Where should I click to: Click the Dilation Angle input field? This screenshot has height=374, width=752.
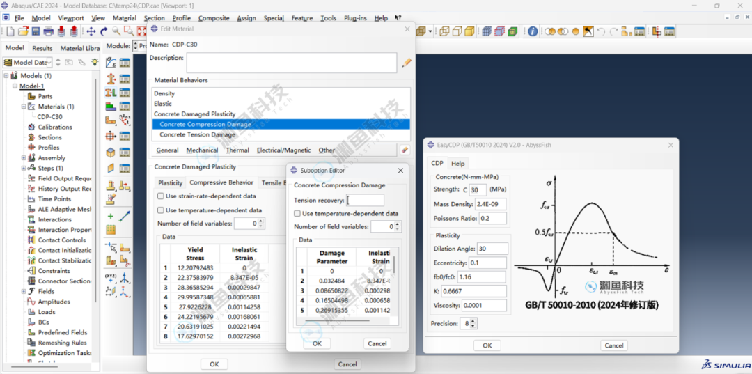point(492,249)
